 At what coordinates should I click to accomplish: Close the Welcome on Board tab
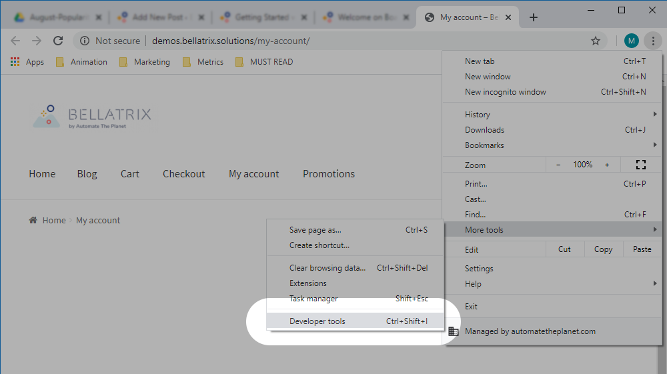point(406,17)
